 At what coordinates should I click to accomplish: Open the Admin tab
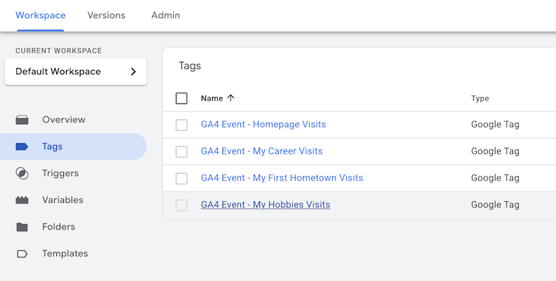tap(165, 15)
